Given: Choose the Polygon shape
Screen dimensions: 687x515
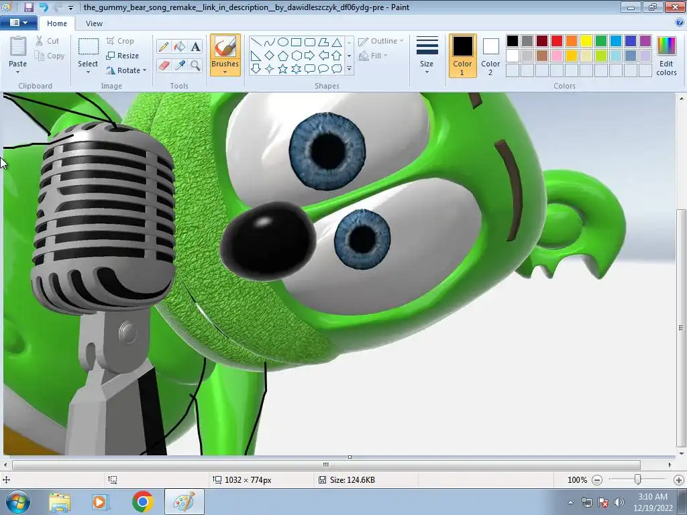Looking at the screenshot, I should point(323,42).
